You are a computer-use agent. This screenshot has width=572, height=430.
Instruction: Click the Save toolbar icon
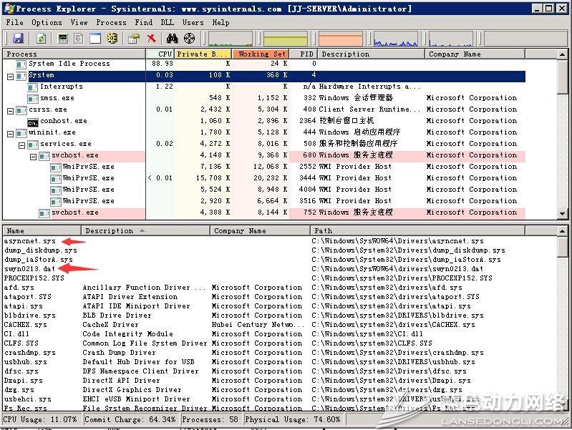point(17,38)
